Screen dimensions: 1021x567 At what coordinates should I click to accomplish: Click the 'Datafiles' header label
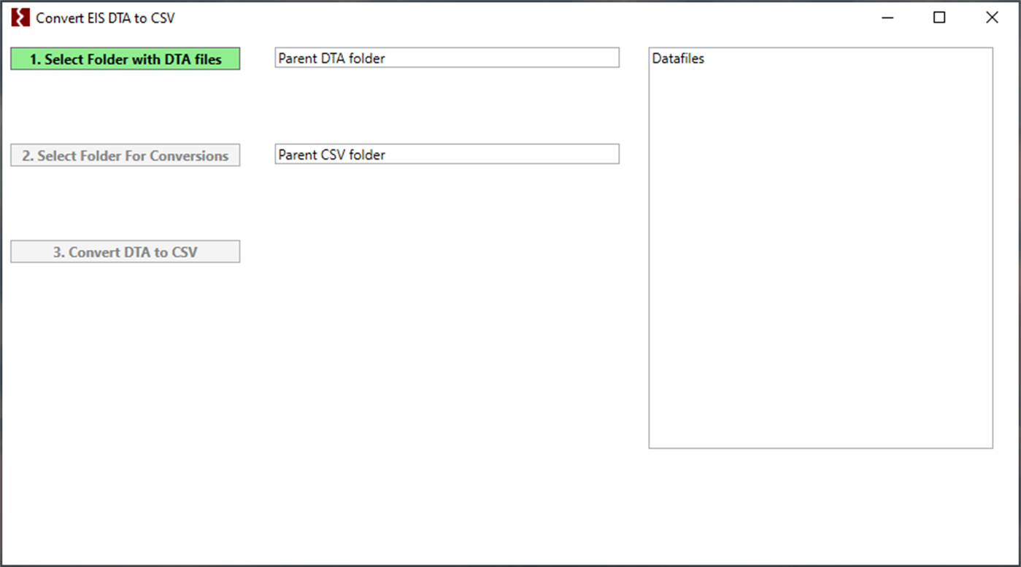pyautogui.click(x=677, y=58)
